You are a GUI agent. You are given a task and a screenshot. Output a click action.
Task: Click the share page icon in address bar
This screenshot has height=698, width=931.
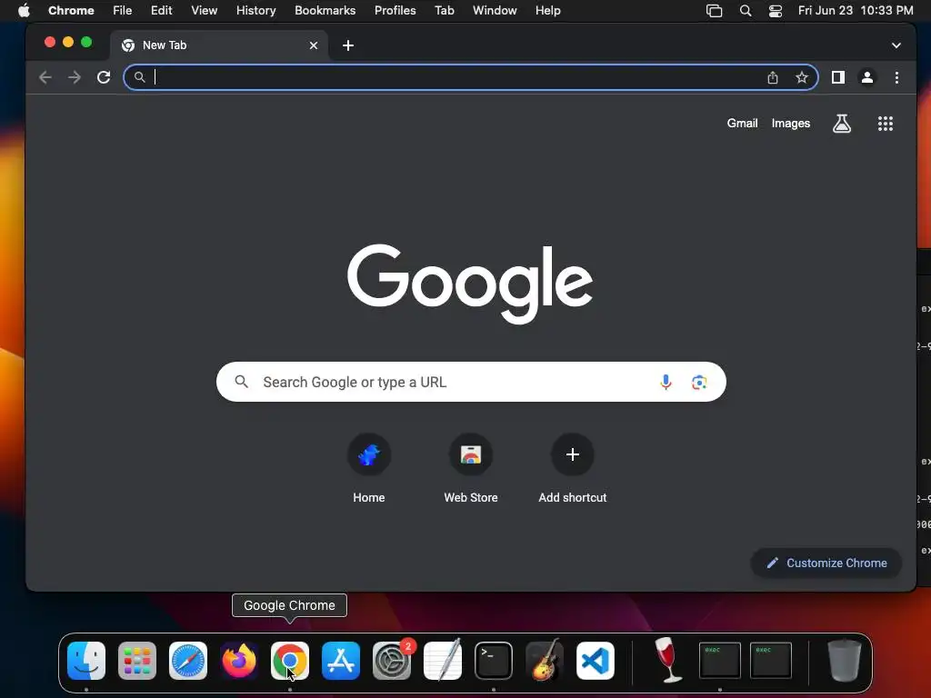[x=773, y=77]
